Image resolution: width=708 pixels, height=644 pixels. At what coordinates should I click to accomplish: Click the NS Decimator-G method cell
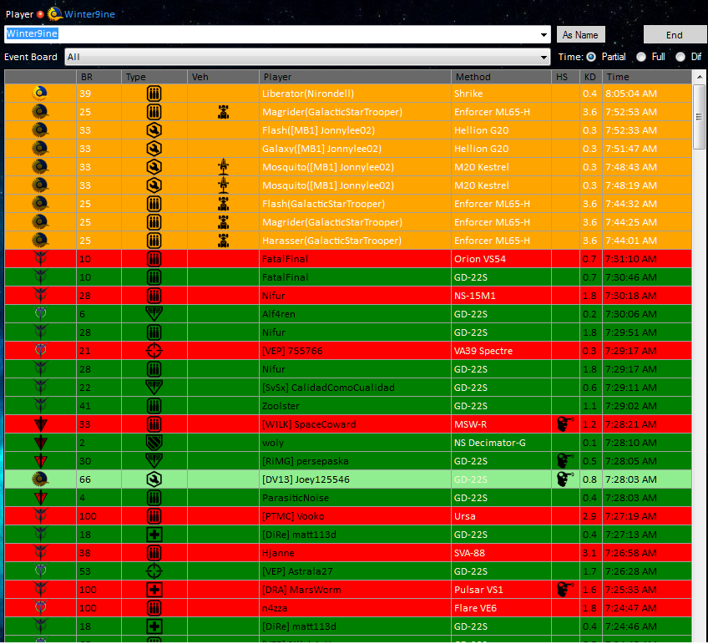pos(501,443)
